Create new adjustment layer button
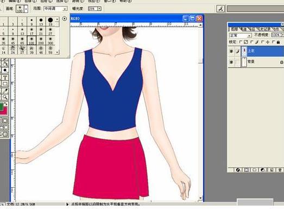Screen dimensions: 284x210 click(x=263, y=170)
